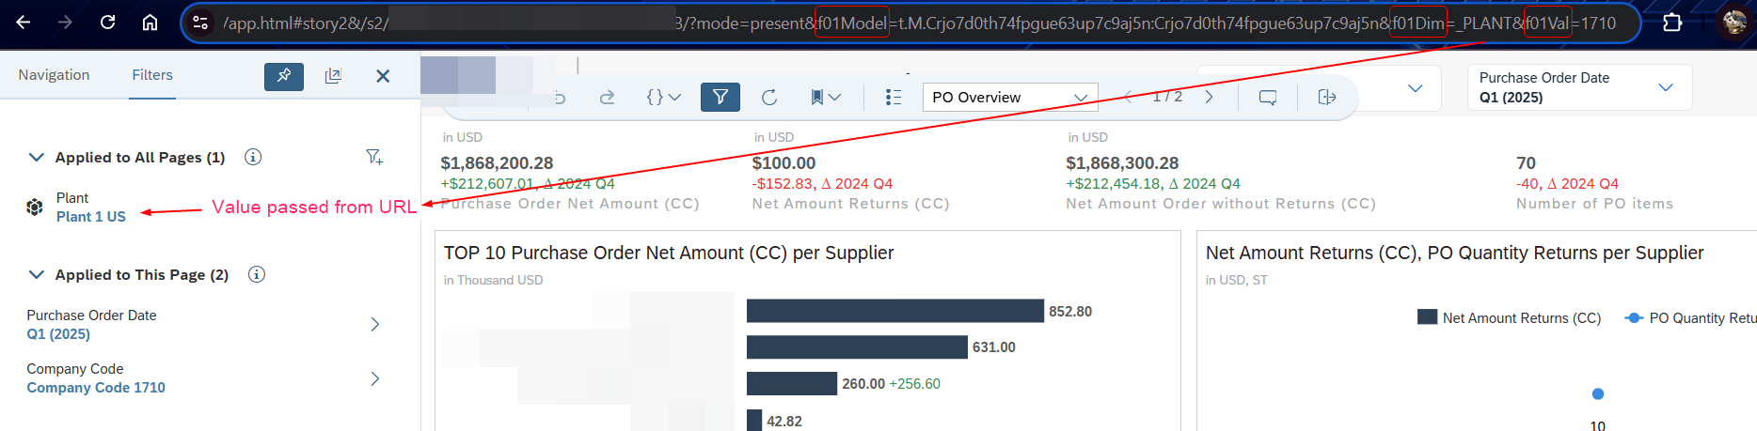Show info for Applied to All Pages
Viewport: 1757px width, 431px height.
point(253,157)
